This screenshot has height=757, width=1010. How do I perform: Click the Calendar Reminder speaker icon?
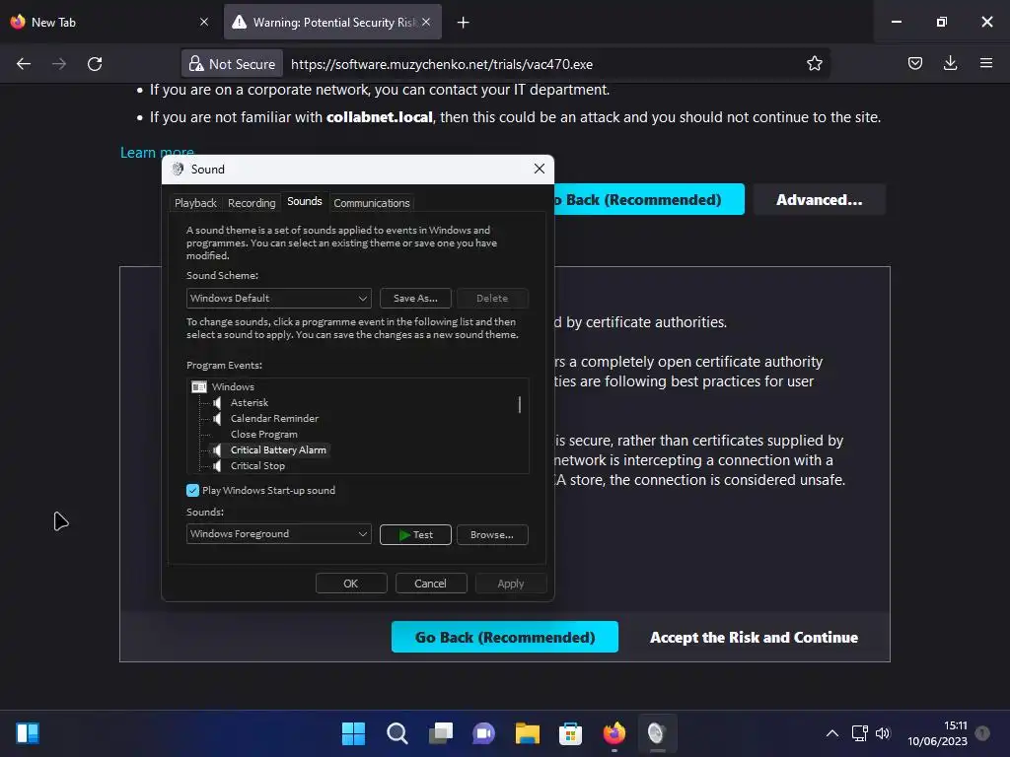coord(217,418)
